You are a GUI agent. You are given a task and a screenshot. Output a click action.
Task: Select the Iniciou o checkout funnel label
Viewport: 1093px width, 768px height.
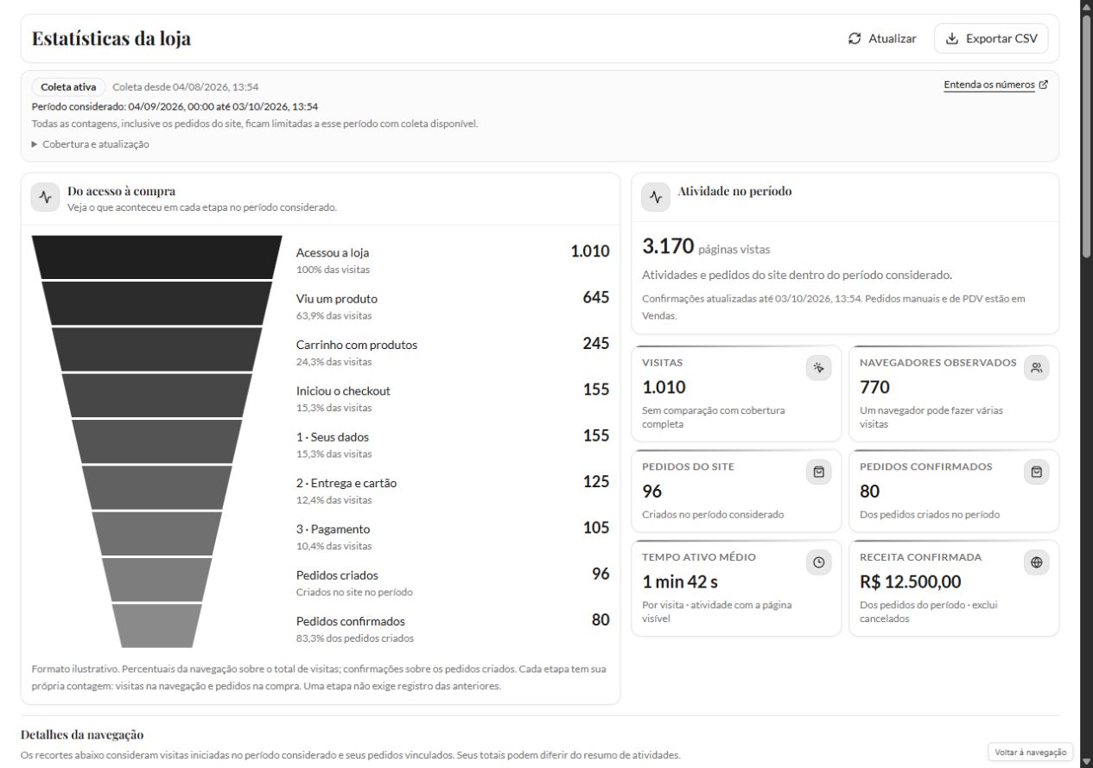pos(343,390)
